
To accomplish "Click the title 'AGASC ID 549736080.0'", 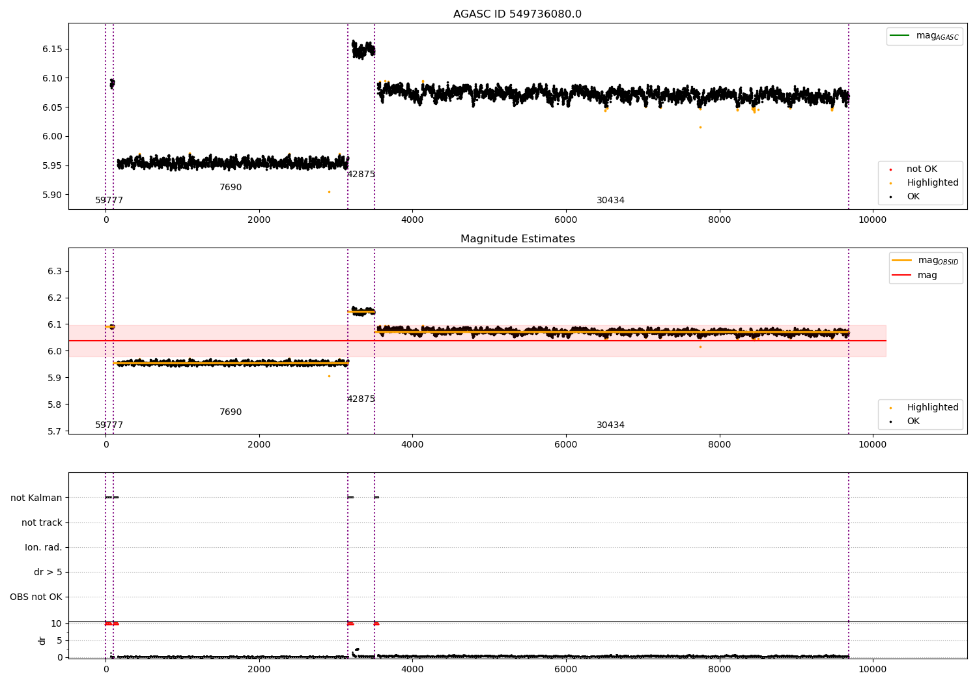I will [x=517, y=14].
